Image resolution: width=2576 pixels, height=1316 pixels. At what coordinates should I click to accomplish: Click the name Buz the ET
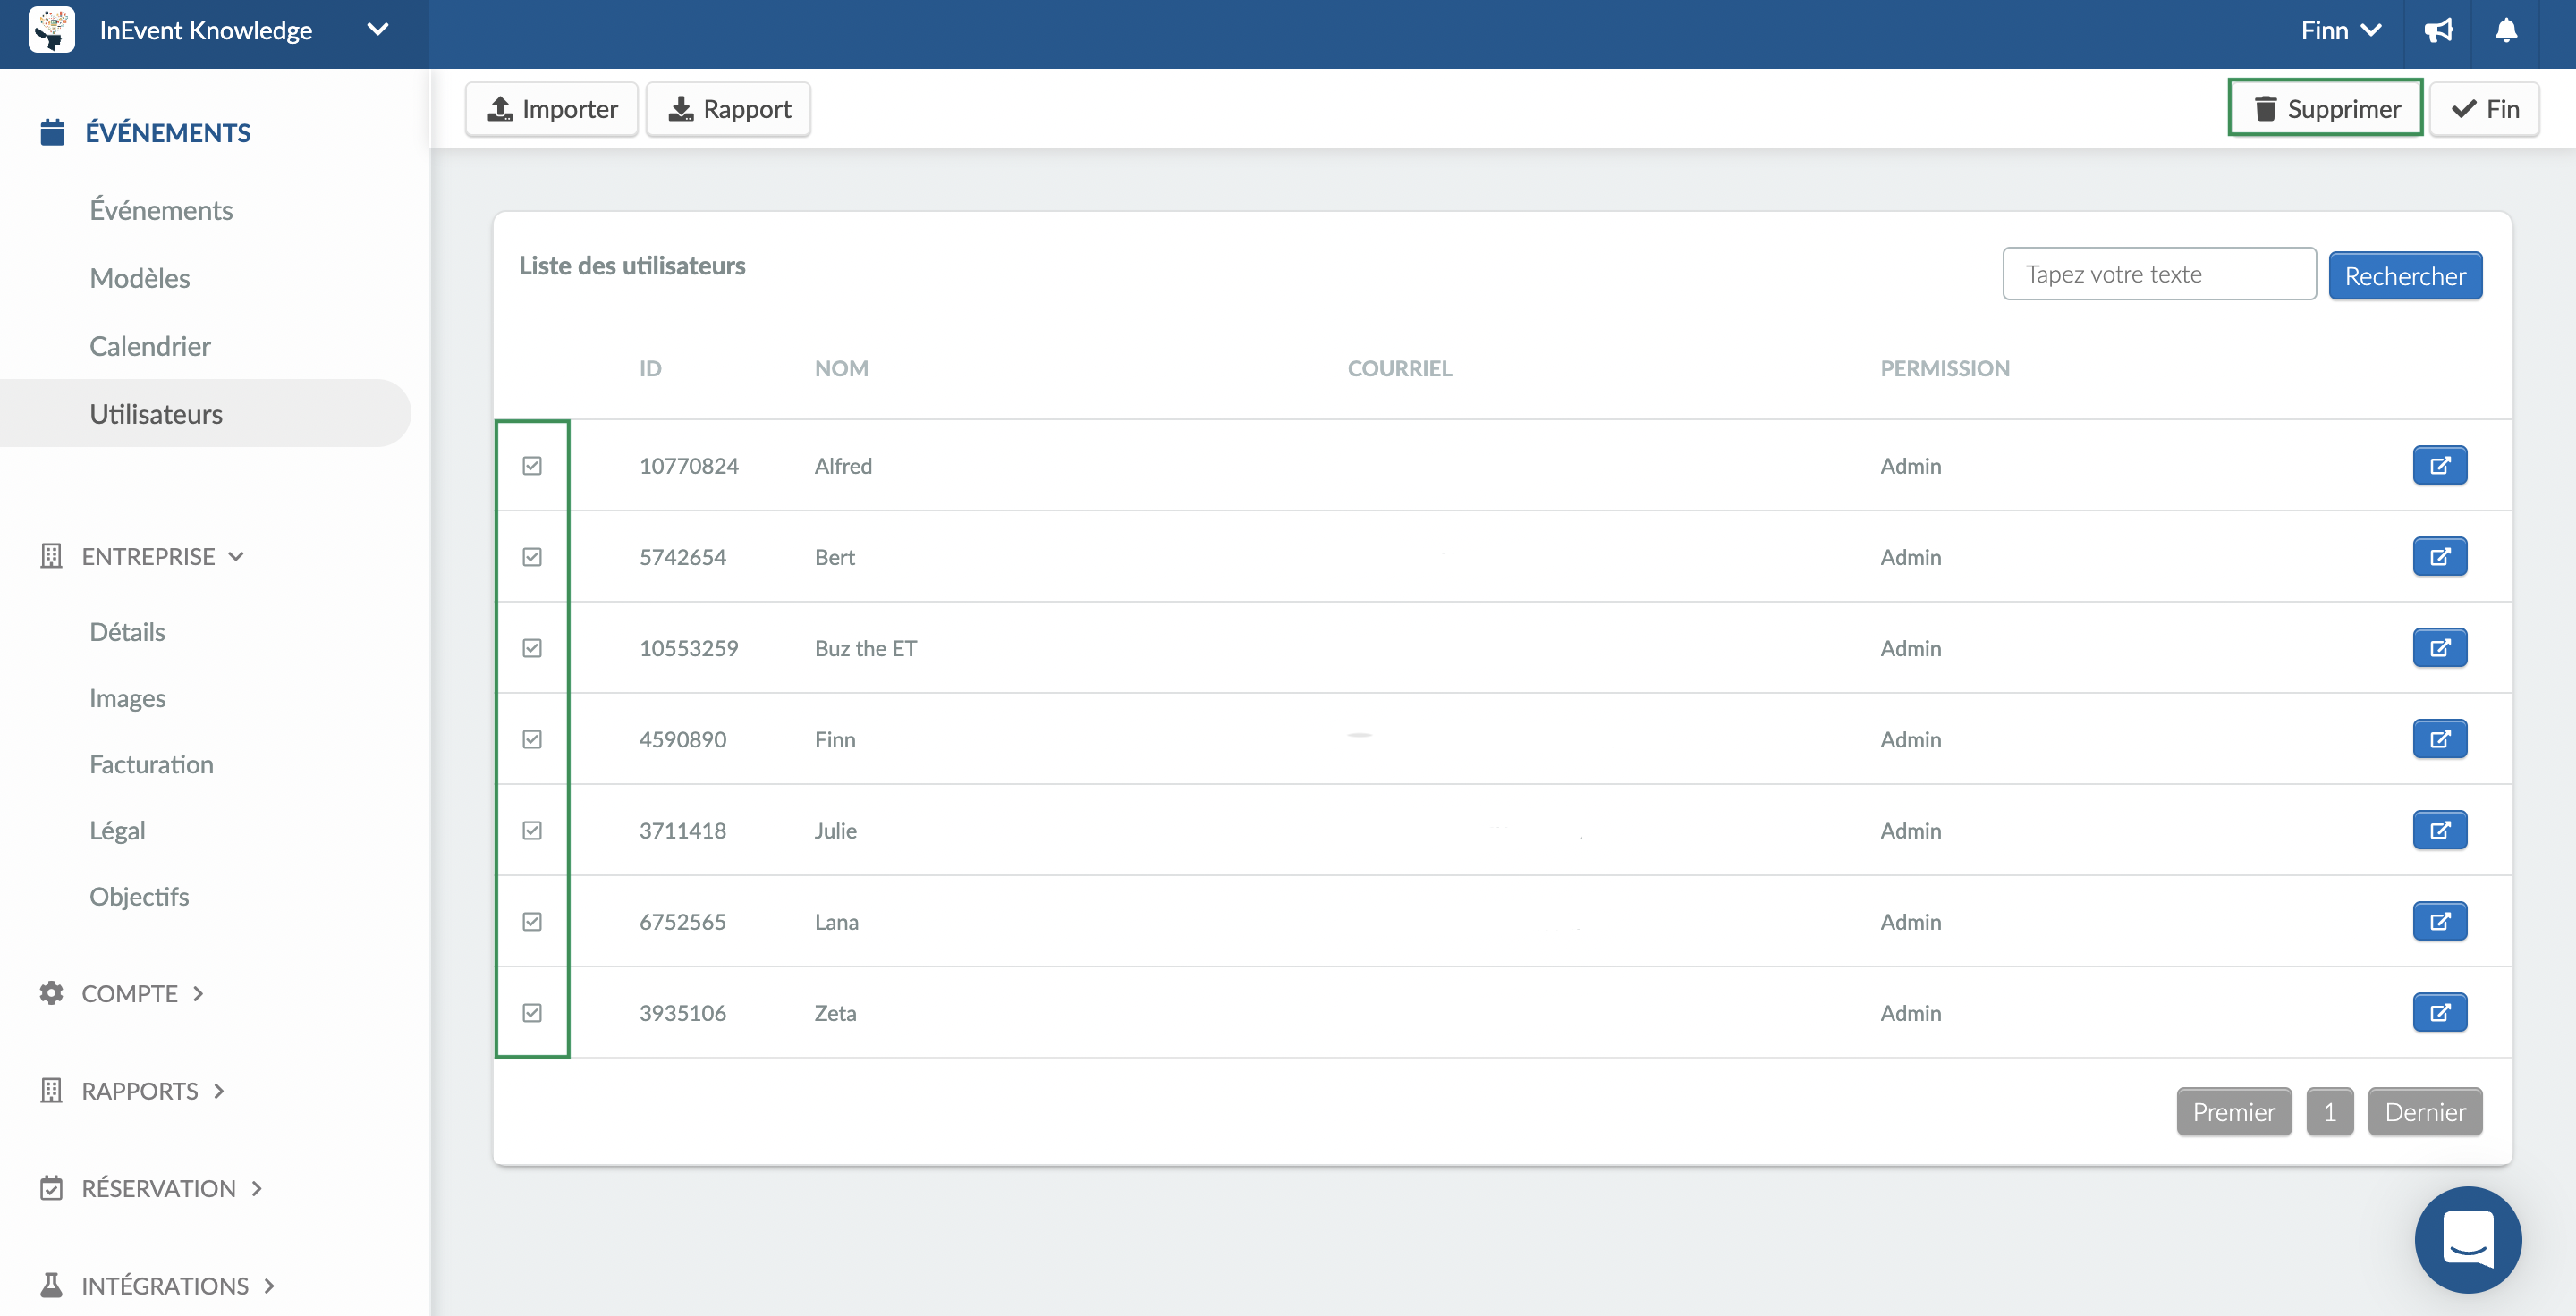866,648
